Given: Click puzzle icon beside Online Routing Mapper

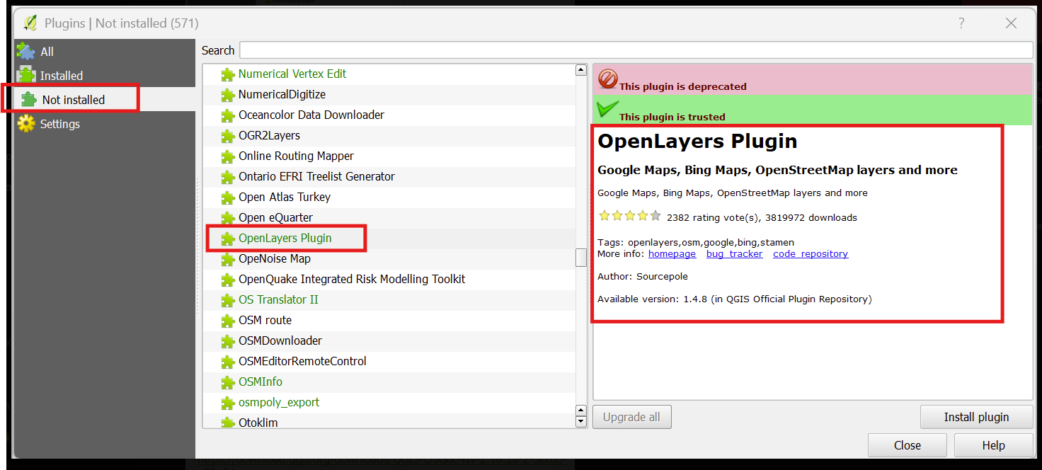Looking at the screenshot, I should [x=228, y=156].
